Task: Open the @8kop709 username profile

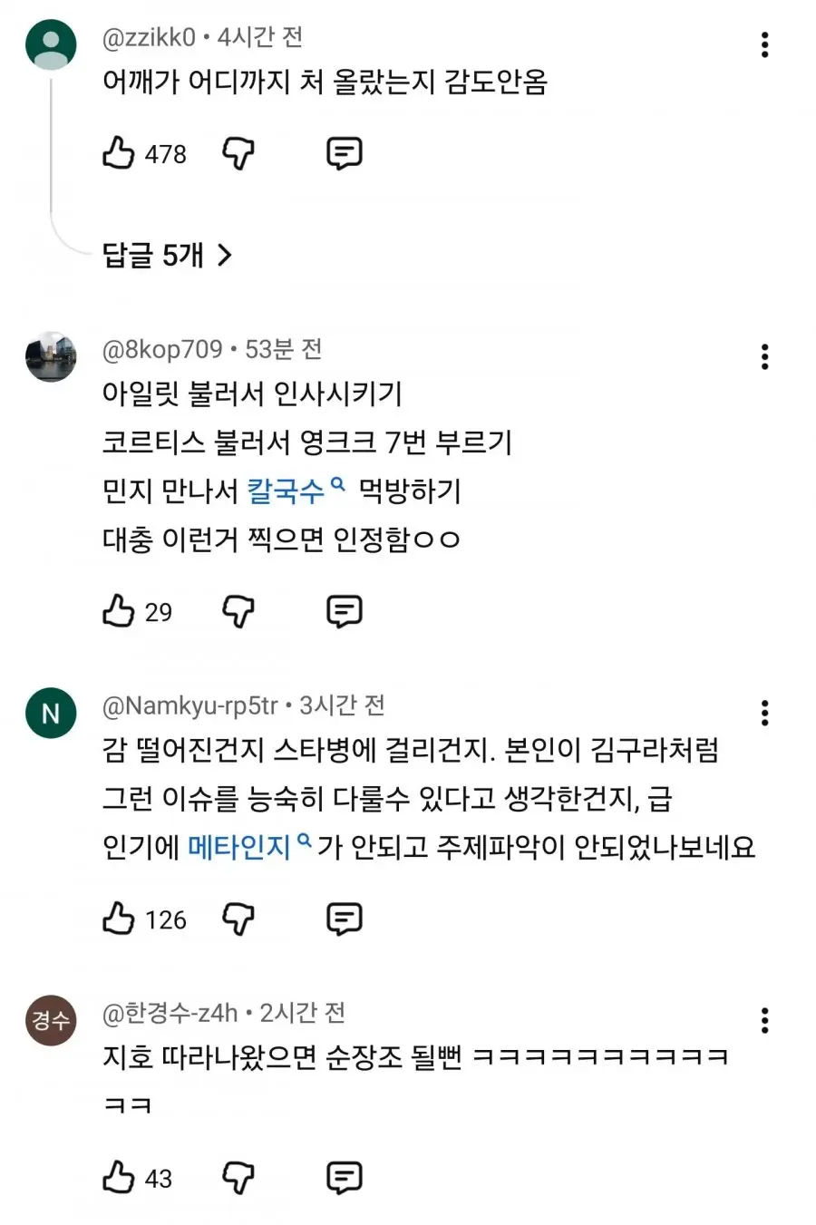Action: pos(162,349)
